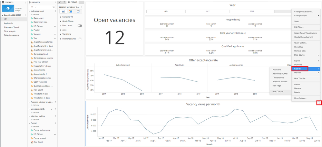Open the Datasets panel kebab menu
322x147 pixels.
55,2
